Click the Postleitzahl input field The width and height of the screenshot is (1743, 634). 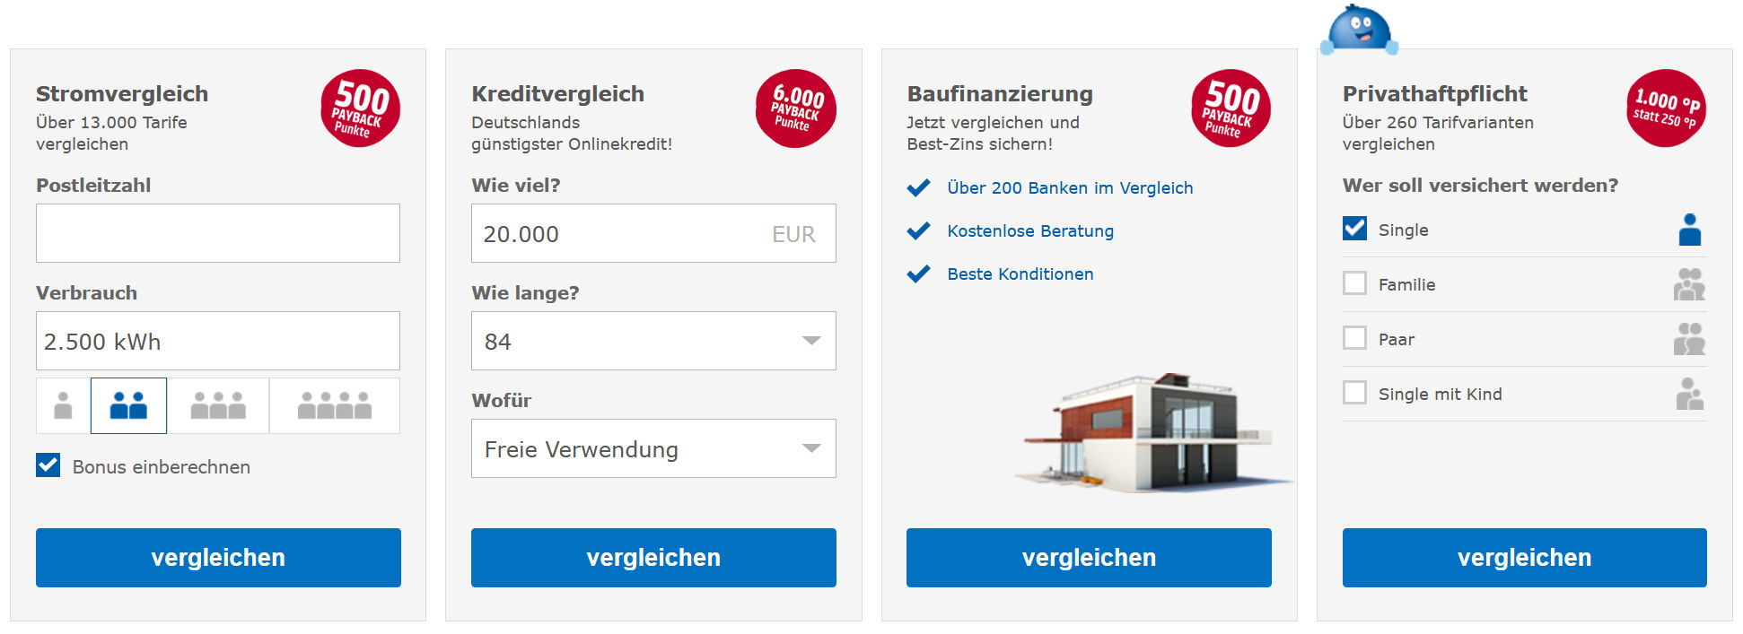click(217, 233)
